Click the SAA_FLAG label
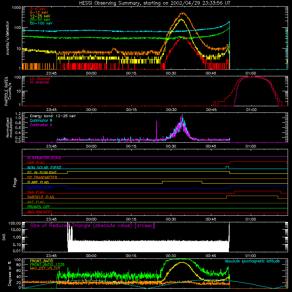 coord(36,192)
